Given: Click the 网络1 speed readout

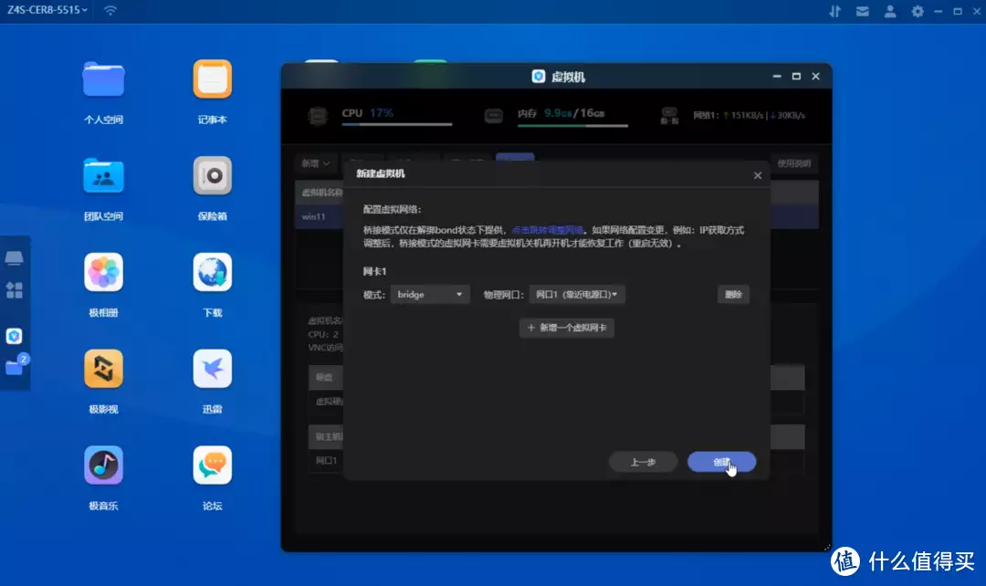Looking at the screenshot, I should coord(749,116).
